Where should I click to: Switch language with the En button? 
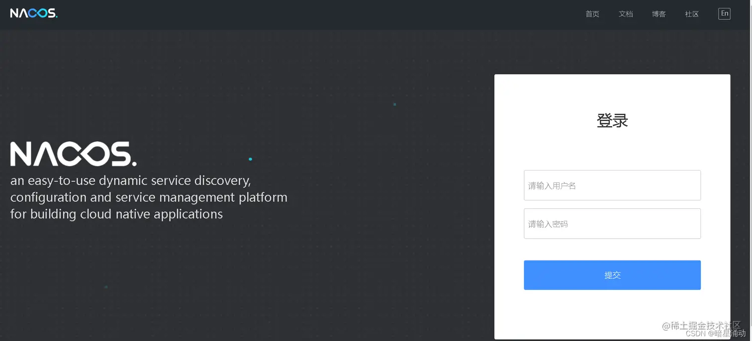pyautogui.click(x=724, y=13)
